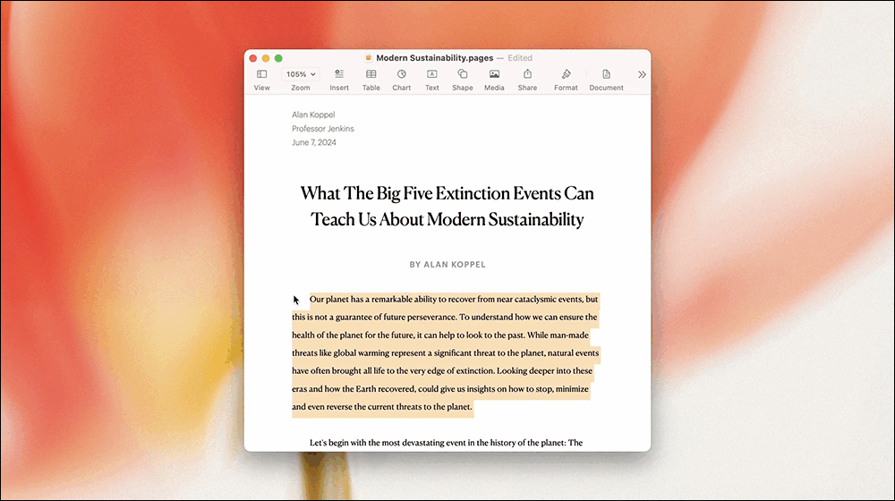Screen dimensions: 895x501
Task: Open the View sidebar options
Action: click(262, 74)
